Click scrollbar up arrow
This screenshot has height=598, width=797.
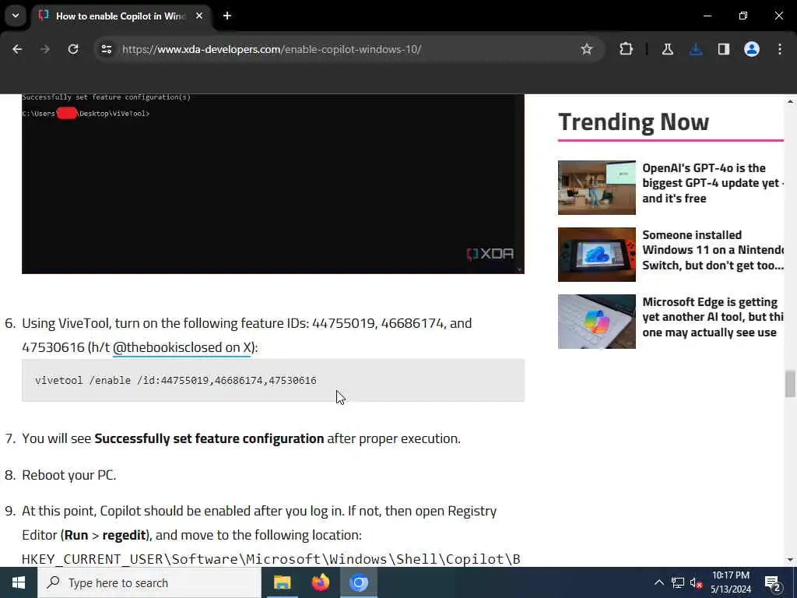click(x=790, y=102)
